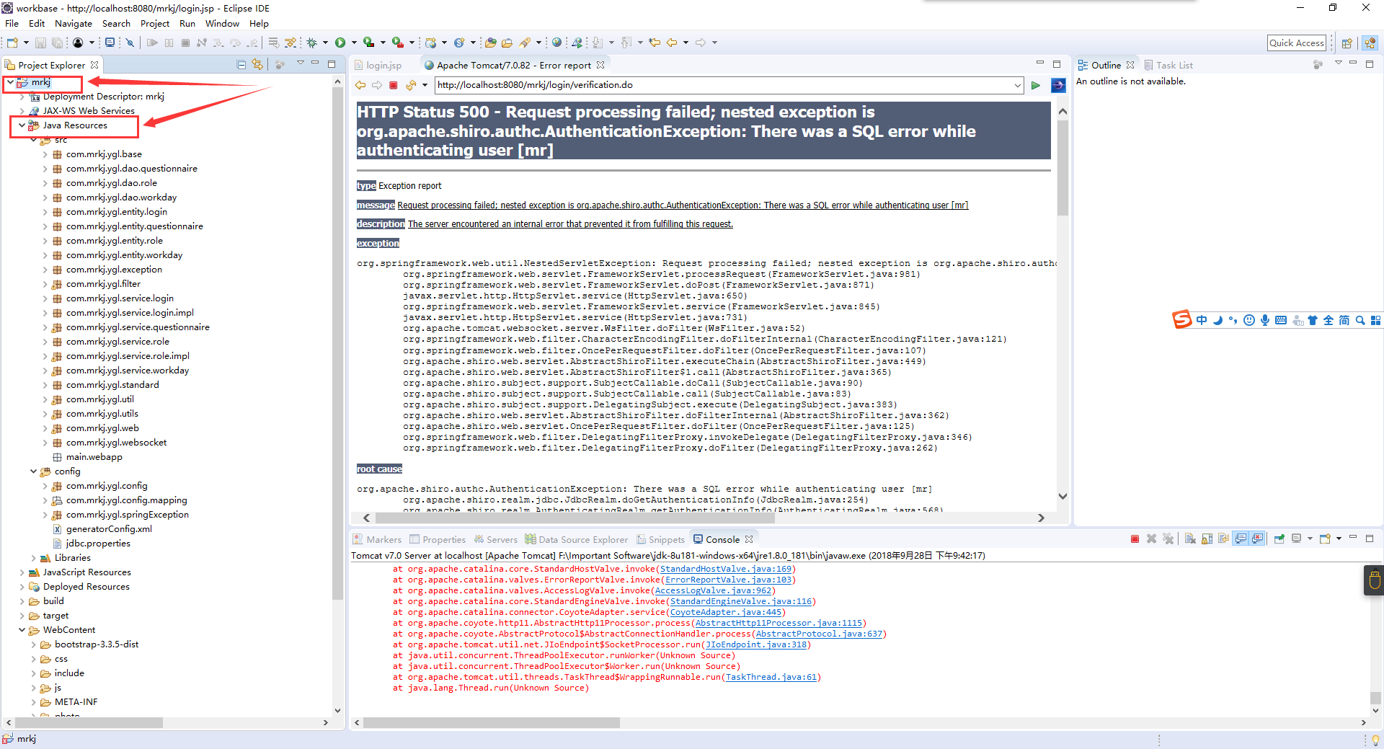Click the Pin Console icon
Image resolution: width=1384 pixels, height=749 pixels.
(x=1279, y=539)
